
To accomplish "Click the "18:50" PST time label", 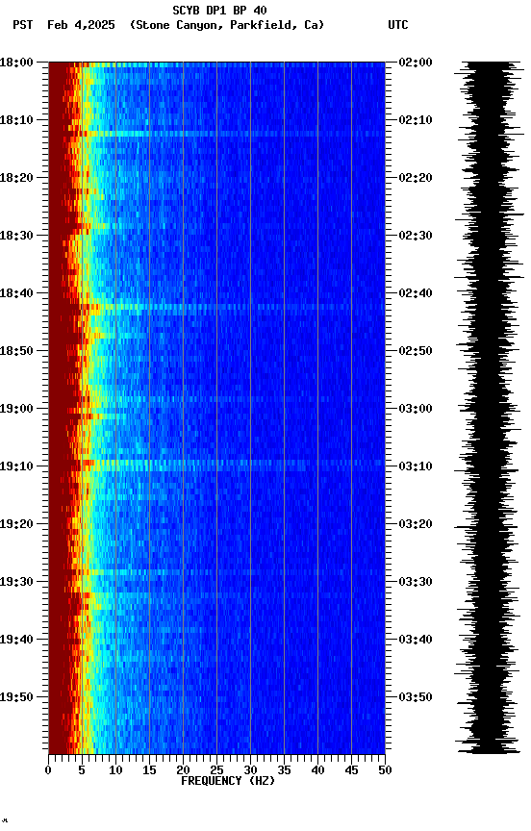I will coord(16,351).
